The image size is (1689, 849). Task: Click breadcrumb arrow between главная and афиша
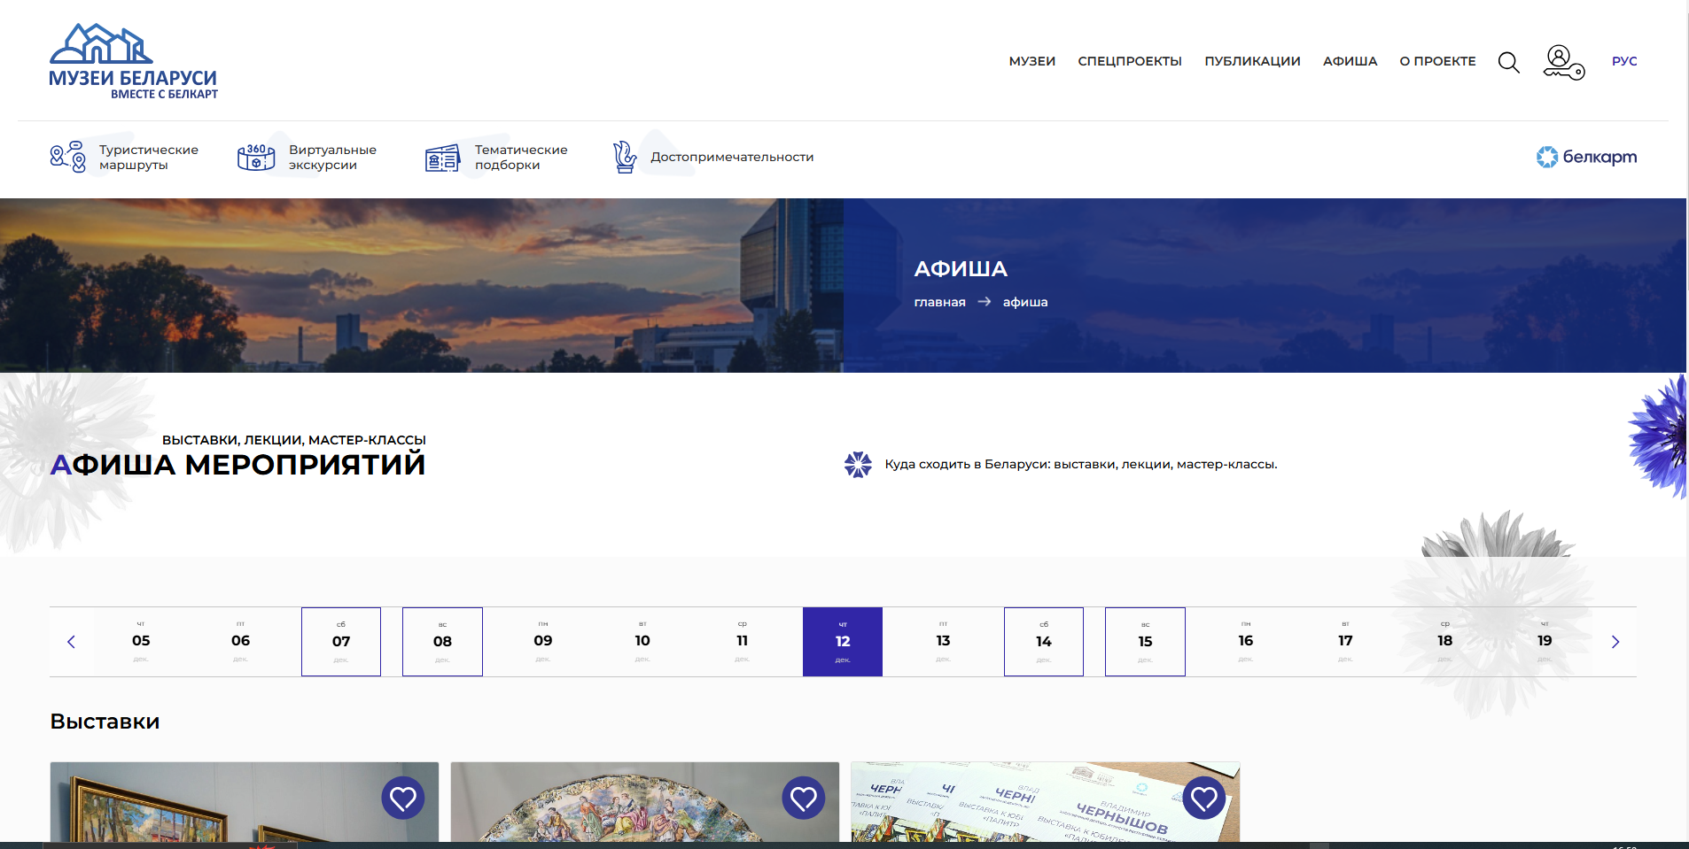point(985,302)
